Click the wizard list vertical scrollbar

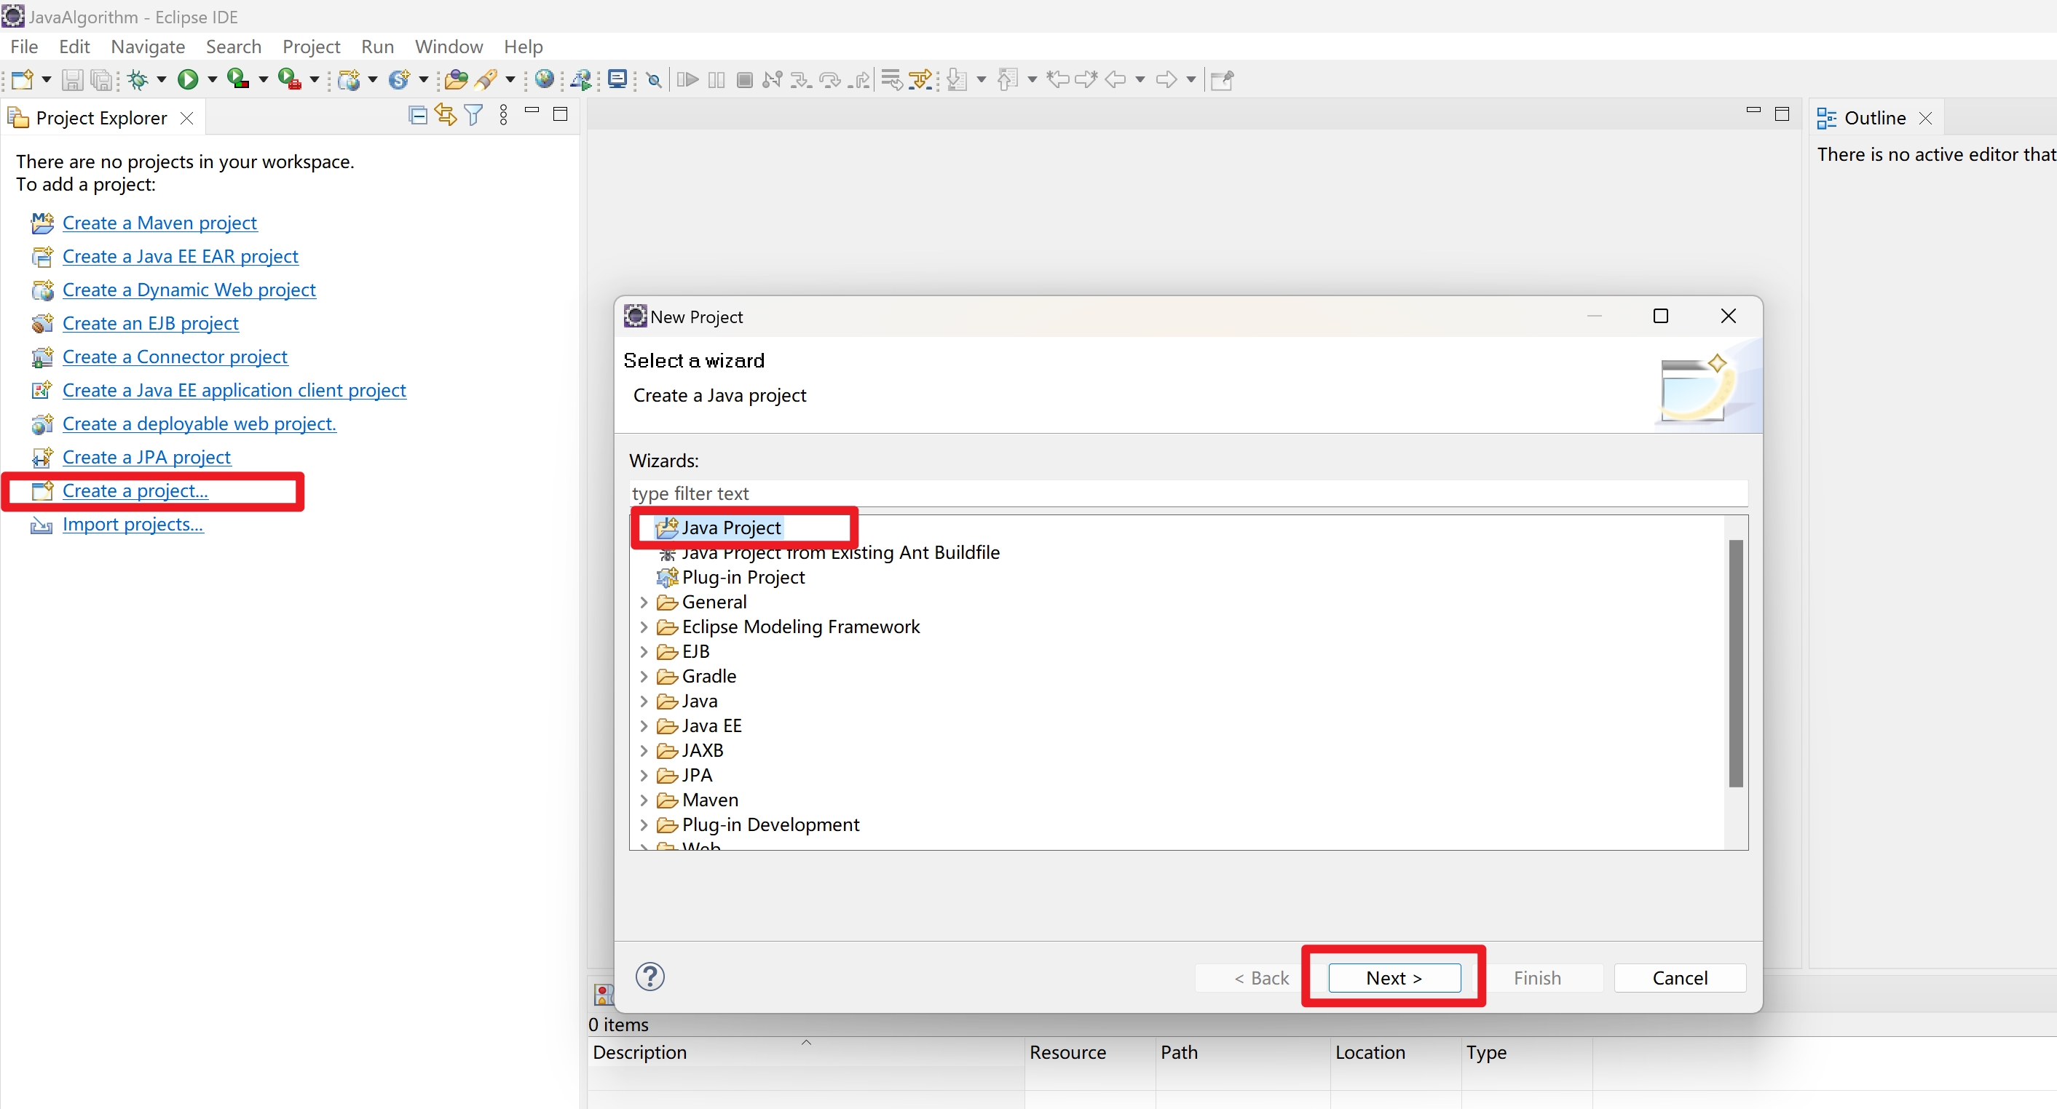pyautogui.click(x=1735, y=663)
